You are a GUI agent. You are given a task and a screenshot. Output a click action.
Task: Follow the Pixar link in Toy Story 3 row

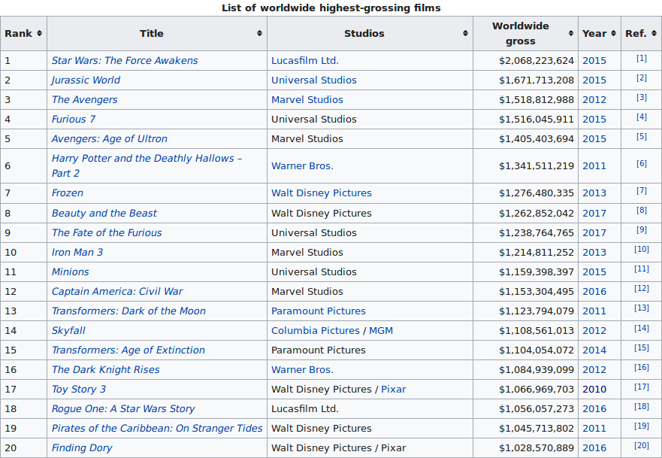[x=394, y=389]
